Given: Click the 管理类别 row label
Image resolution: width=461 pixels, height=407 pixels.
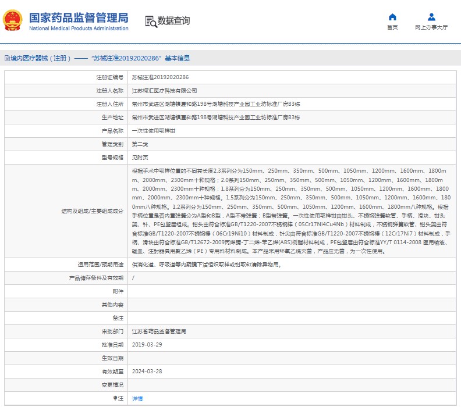Looking at the screenshot, I should tap(112, 144).
